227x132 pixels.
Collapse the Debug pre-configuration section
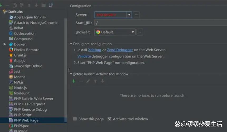click(71, 44)
